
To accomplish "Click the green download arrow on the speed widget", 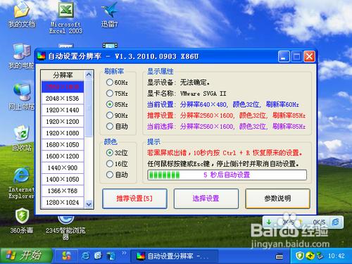I will (269, 222).
